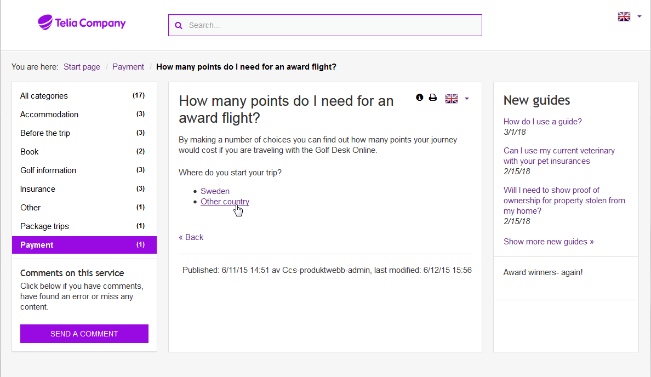Click the search magnifier icon
Image resolution: width=651 pixels, height=377 pixels.
pos(178,25)
